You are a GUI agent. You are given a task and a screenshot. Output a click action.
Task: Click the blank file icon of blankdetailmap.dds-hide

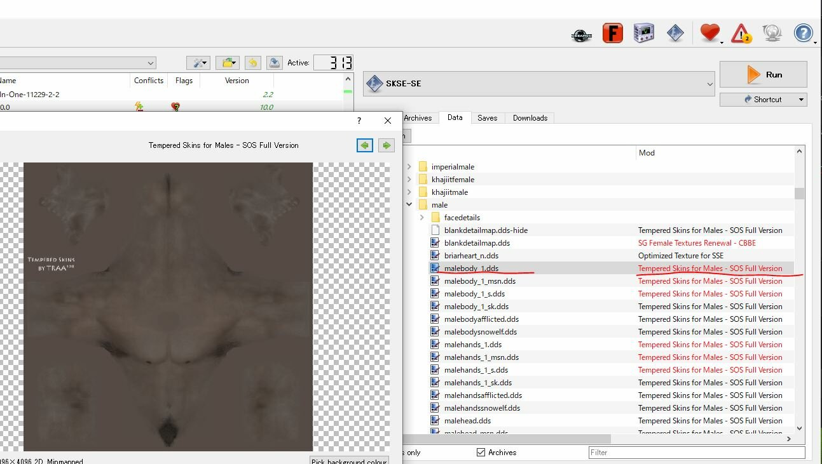435,230
